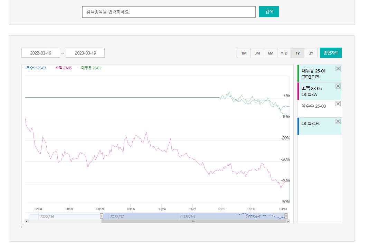The image size is (369, 244).
Task: Click the 08/29 x-axis date label
Action: [100, 209]
